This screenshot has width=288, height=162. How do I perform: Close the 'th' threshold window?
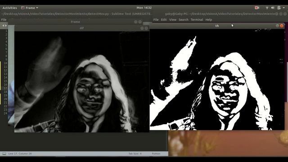[x=282, y=26]
